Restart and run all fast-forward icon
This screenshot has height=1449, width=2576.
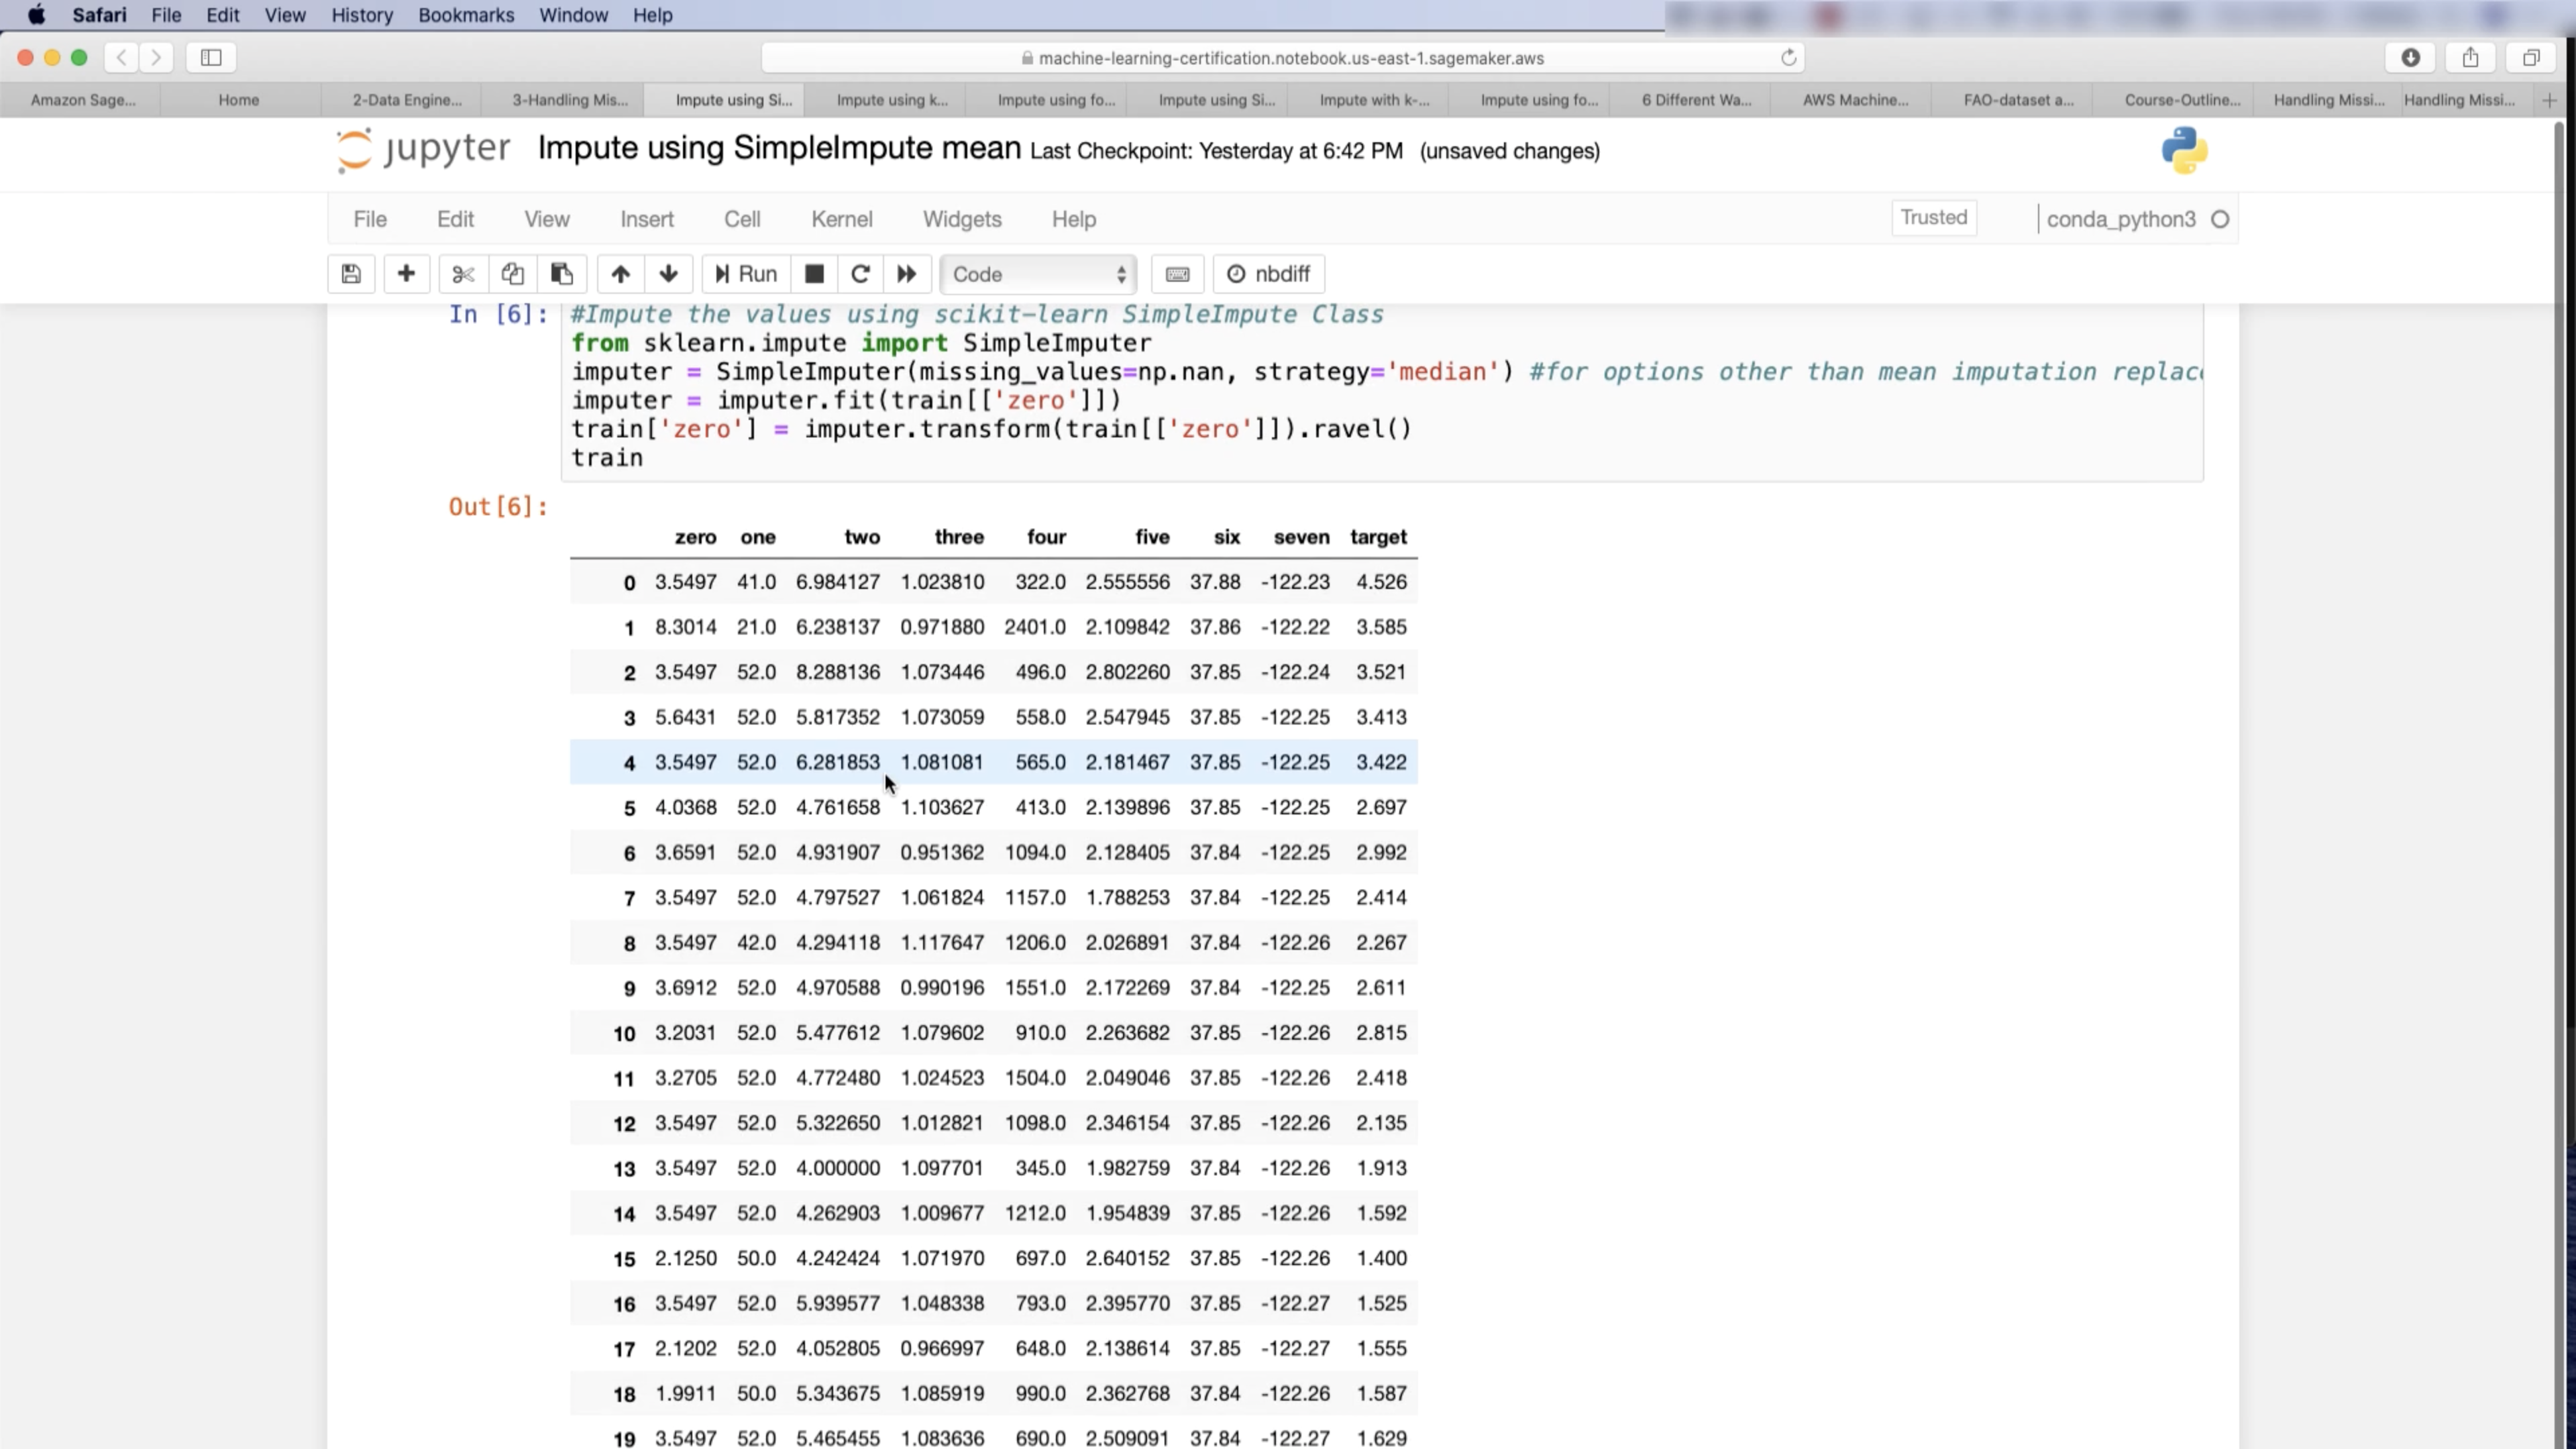[x=906, y=274]
